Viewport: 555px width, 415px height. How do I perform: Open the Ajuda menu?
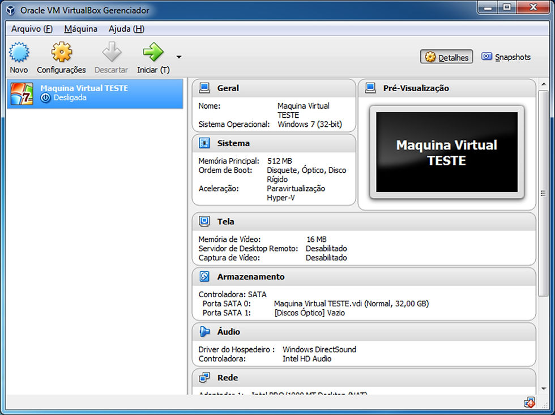pos(126,29)
